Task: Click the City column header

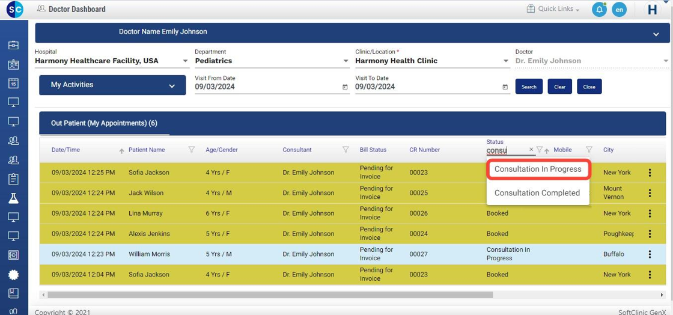Action: [x=608, y=150]
